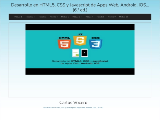Select Módulo 4 in navbar
The image size is (160, 120).
tap(54, 17)
